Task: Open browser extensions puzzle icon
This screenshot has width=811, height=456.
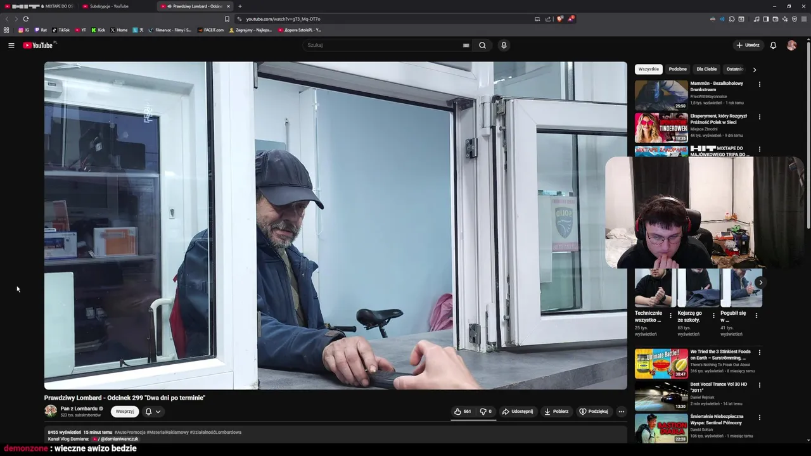Action: pyautogui.click(x=732, y=19)
